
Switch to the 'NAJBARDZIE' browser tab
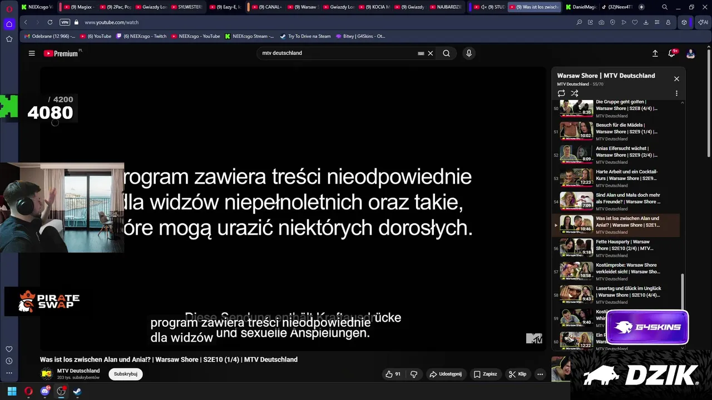click(446, 7)
